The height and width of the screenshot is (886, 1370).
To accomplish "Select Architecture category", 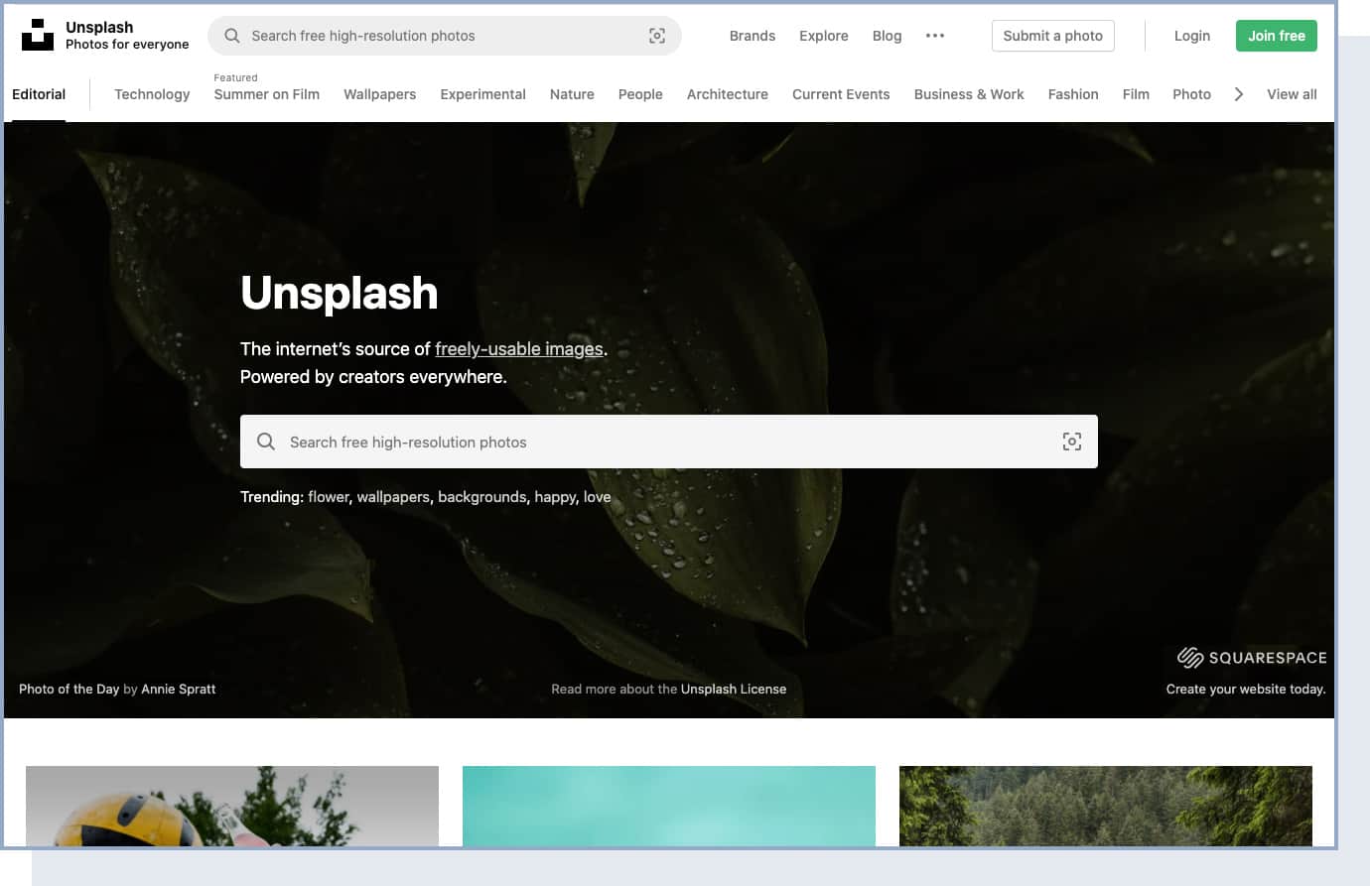I will 728,94.
